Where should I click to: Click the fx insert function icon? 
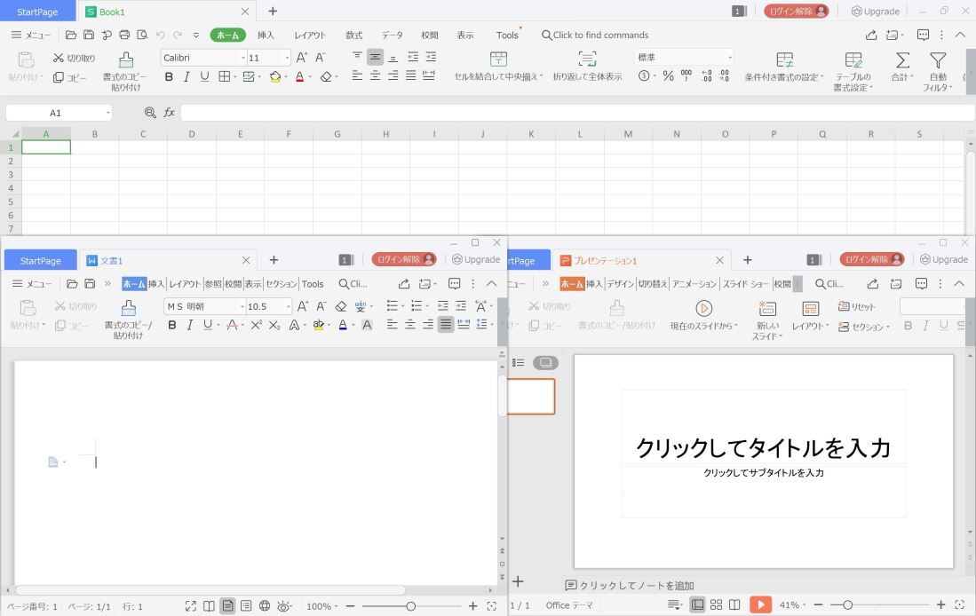pos(170,113)
